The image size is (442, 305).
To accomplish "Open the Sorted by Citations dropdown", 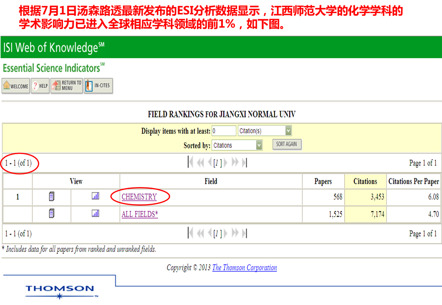I will 259,145.
